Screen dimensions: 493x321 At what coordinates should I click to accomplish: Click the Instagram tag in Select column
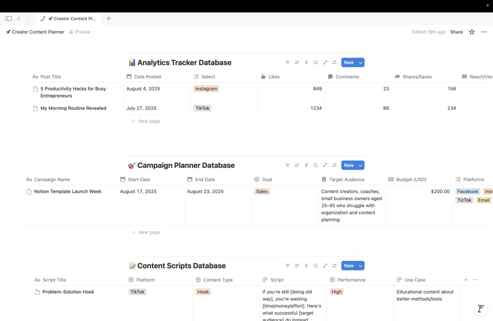pyautogui.click(x=206, y=89)
